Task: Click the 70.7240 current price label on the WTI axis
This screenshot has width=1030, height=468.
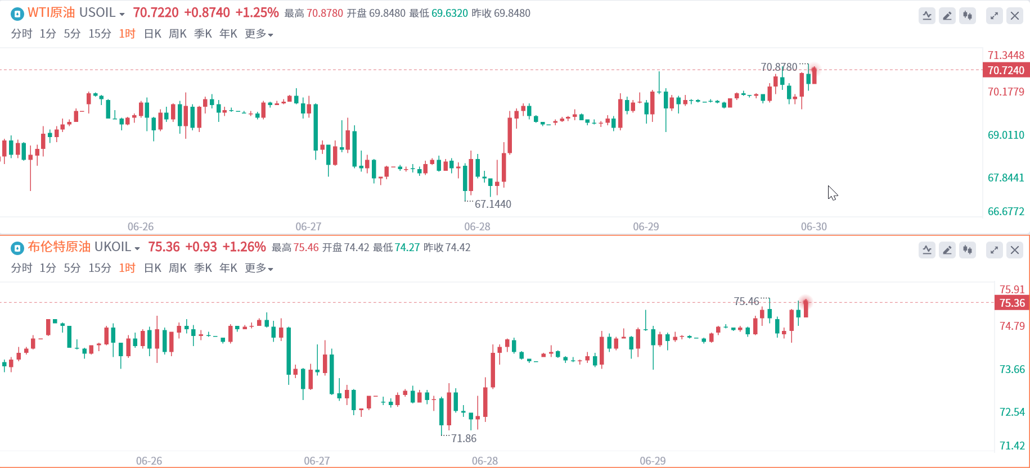Action: (x=1006, y=70)
